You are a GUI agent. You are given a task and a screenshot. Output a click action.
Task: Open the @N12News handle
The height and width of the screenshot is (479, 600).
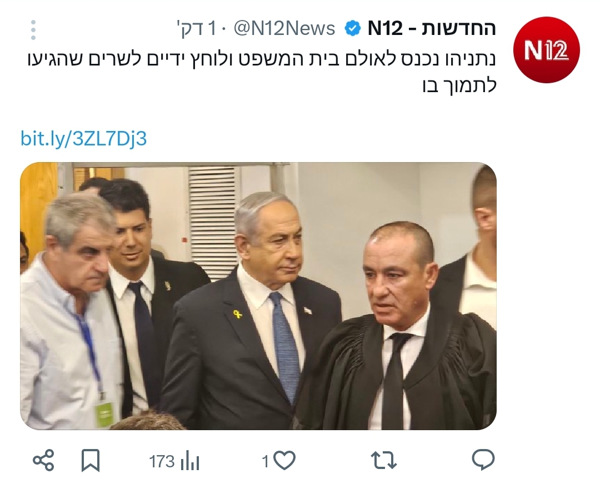284,29
